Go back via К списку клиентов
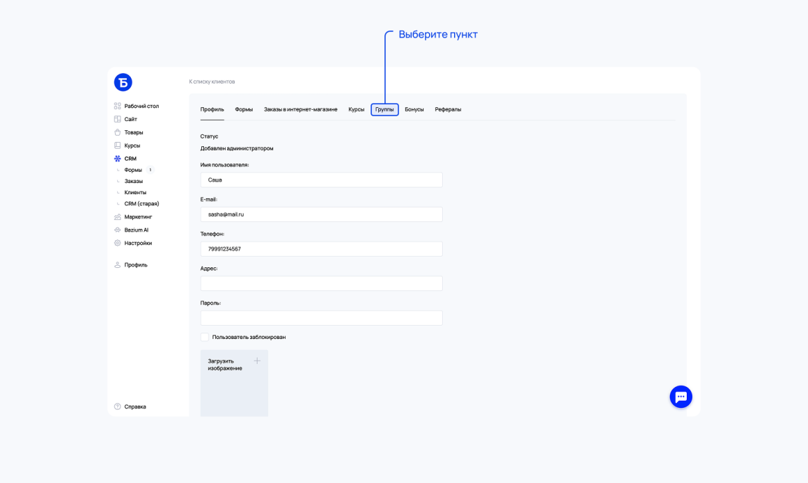The height and width of the screenshot is (483, 808). point(212,81)
